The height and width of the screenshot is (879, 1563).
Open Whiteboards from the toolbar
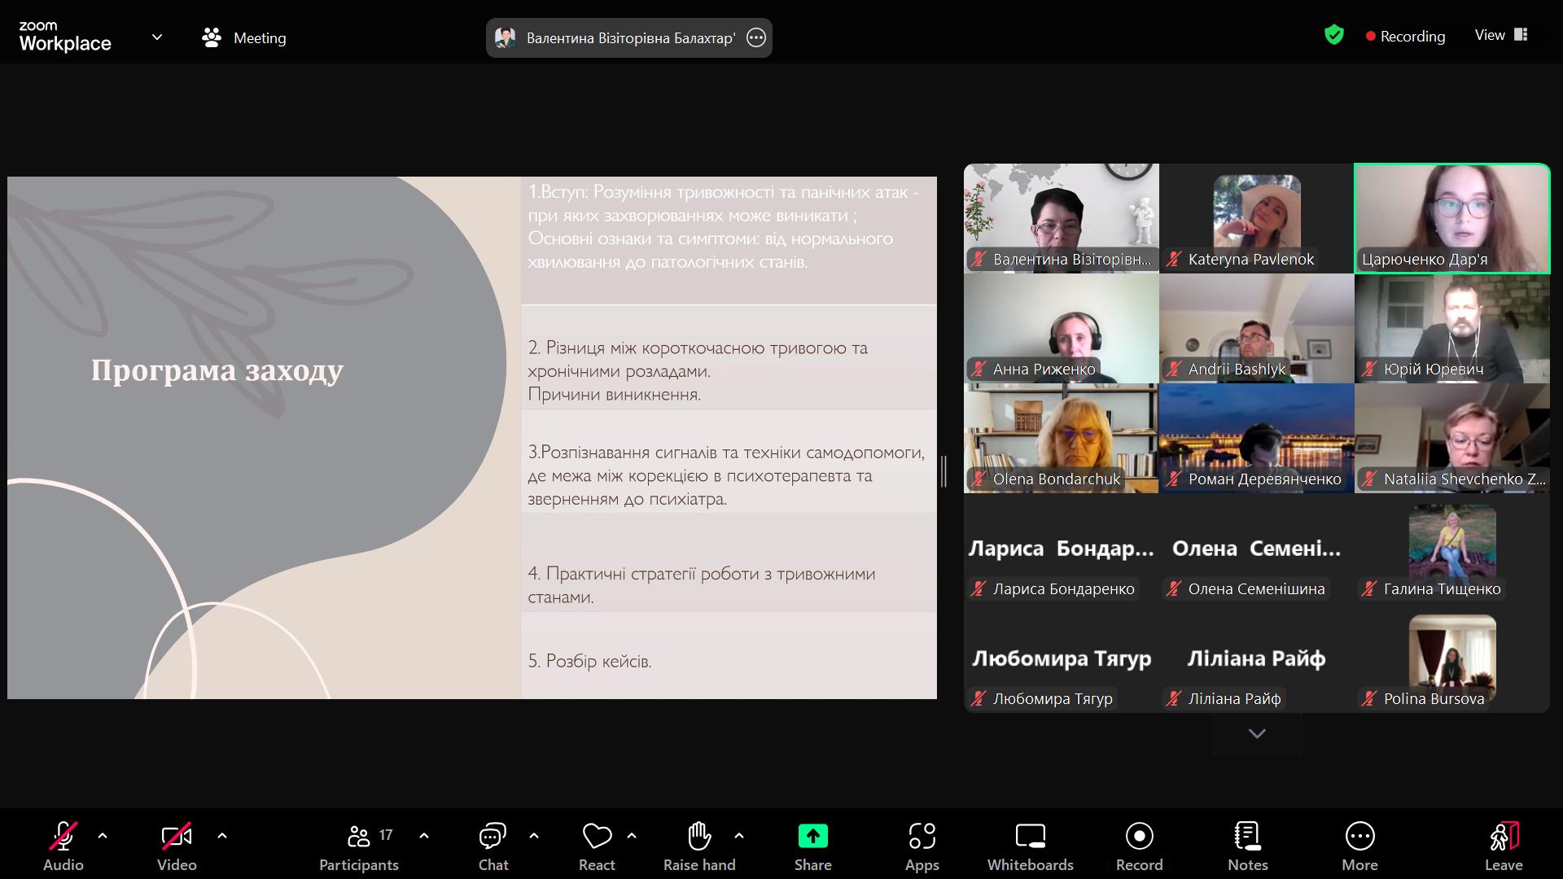[x=1031, y=846]
